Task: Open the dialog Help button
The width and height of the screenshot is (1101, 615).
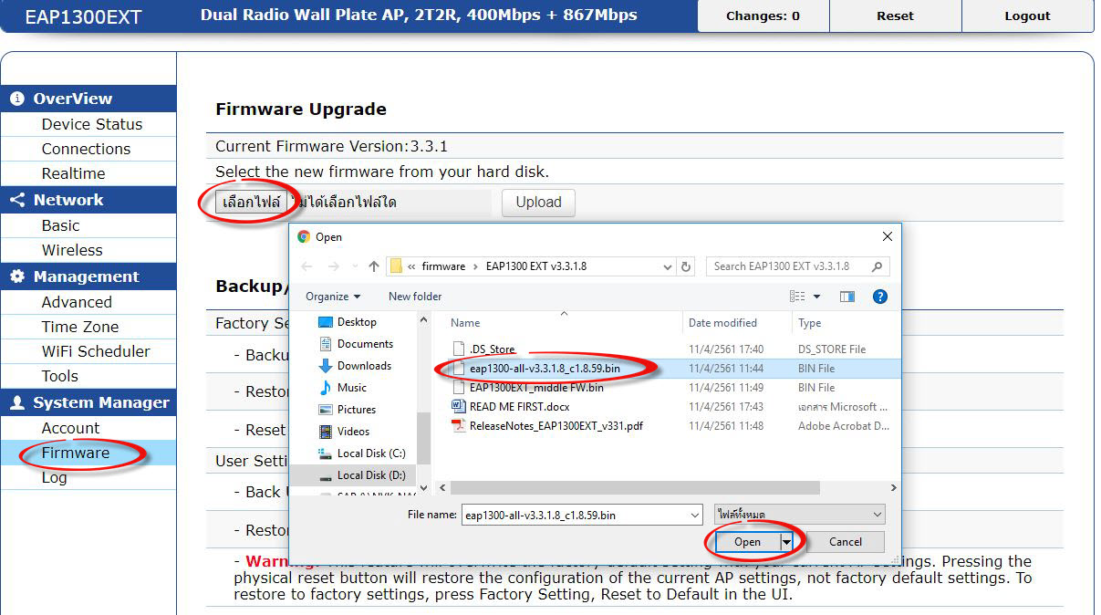Action: point(880,297)
